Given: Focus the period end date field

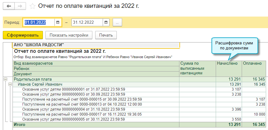Looking at the screenshot, I should tap(87, 22).
